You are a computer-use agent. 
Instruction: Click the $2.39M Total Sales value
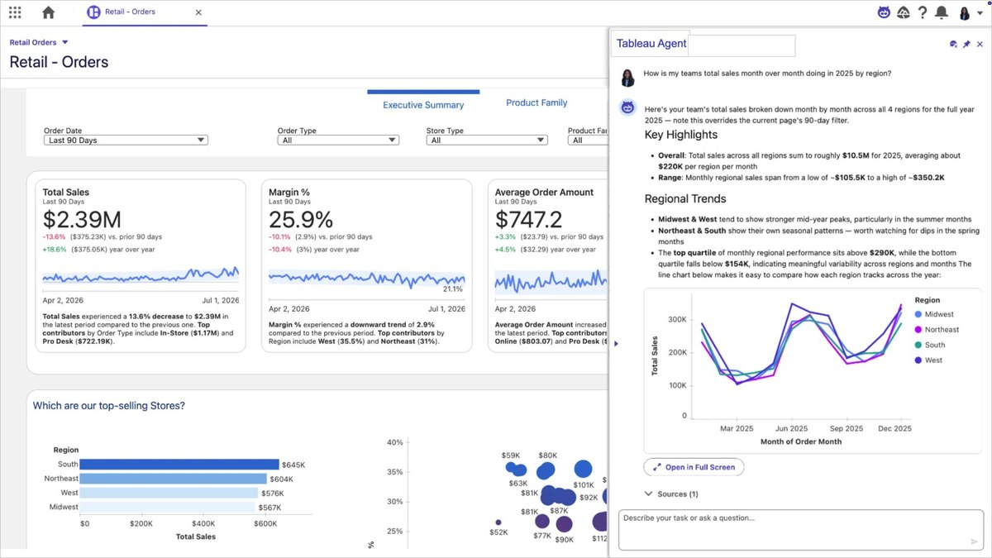coord(82,219)
